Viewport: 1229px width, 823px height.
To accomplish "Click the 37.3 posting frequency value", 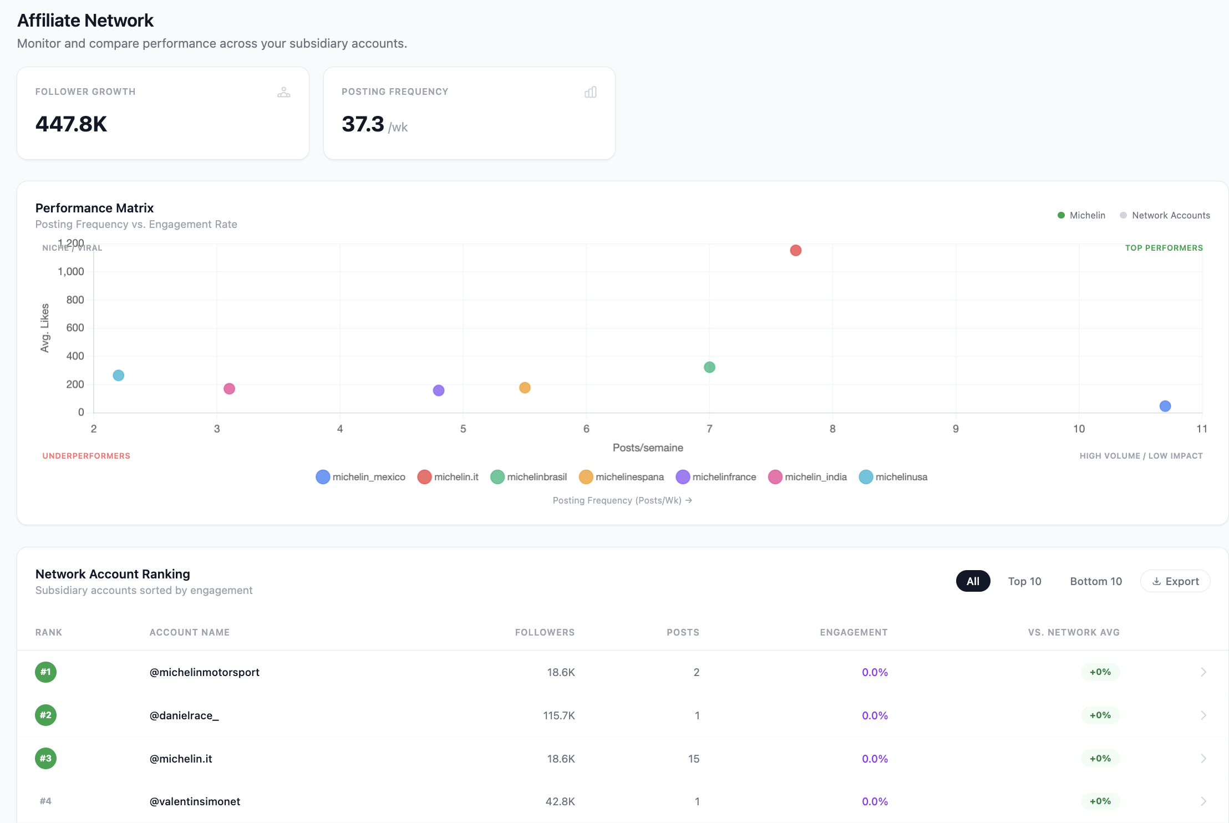I will pyautogui.click(x=363, y=124).
